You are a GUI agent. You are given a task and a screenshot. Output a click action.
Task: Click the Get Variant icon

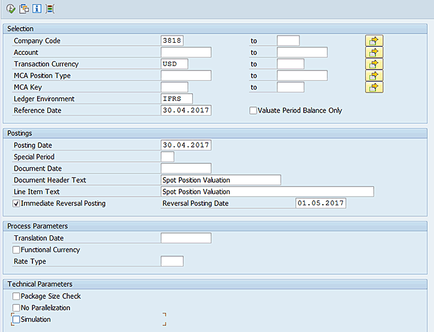point(24,9)
